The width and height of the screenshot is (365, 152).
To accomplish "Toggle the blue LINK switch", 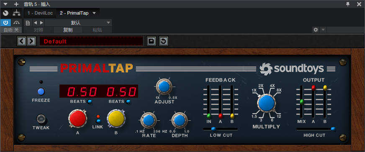I will [x=98, y=121].
